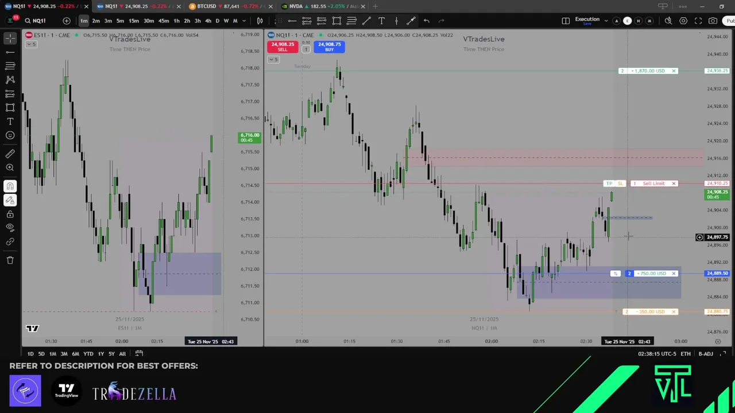Set date range to 1D
Screen dimensions: 735x413
tap(30, 354)
